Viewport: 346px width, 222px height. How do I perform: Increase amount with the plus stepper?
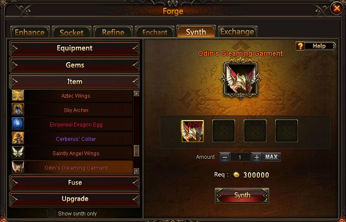tap(256, 157)
